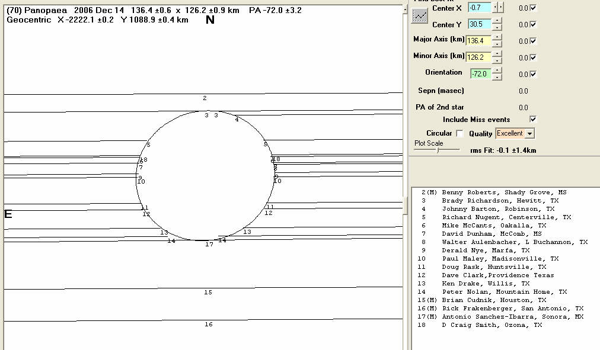Increase the Orientation angle with up arrow
Screen dimensions: 600x350
click(497, 70)
